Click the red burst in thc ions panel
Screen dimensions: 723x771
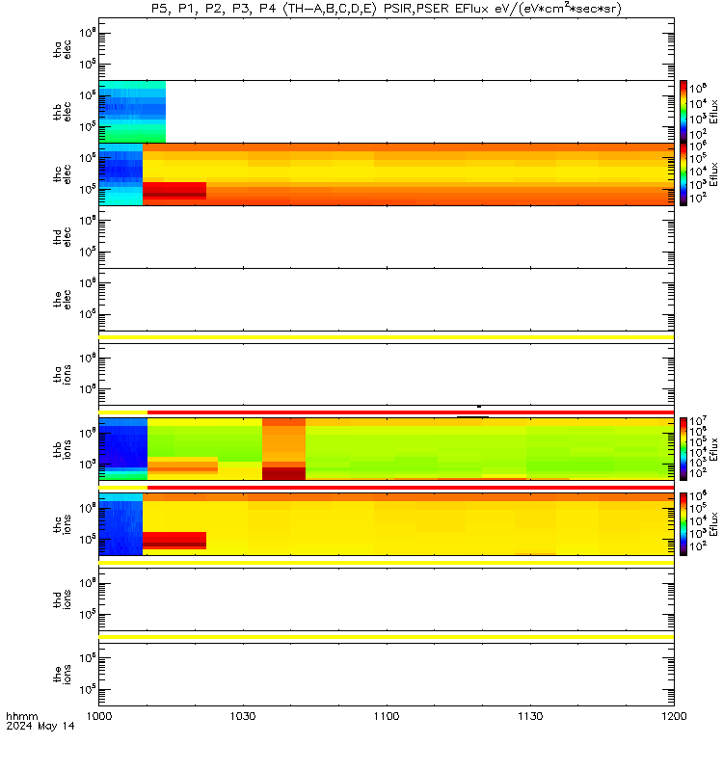pos(174,541)
